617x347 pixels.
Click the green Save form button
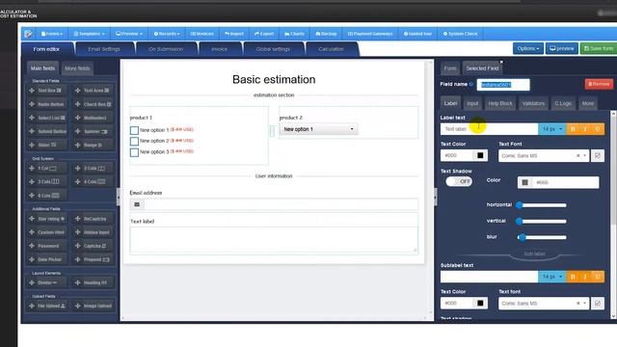pos(599,48)
